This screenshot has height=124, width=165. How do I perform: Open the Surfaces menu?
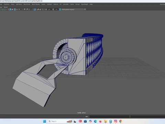(49, 4)
